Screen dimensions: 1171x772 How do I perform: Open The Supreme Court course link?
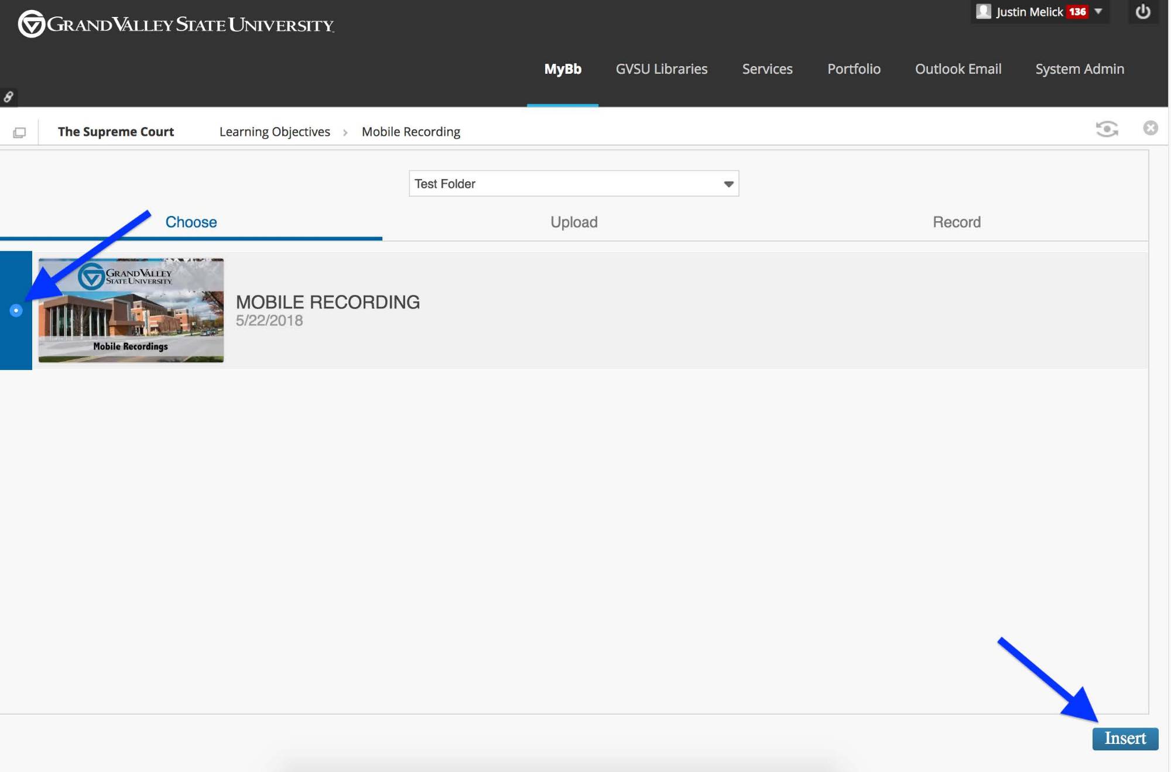click(x=116, y=132)
